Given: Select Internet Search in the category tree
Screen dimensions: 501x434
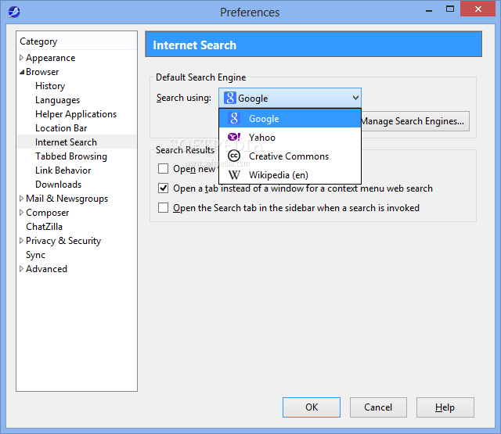Looking at the screenshot, I should 66,142.
